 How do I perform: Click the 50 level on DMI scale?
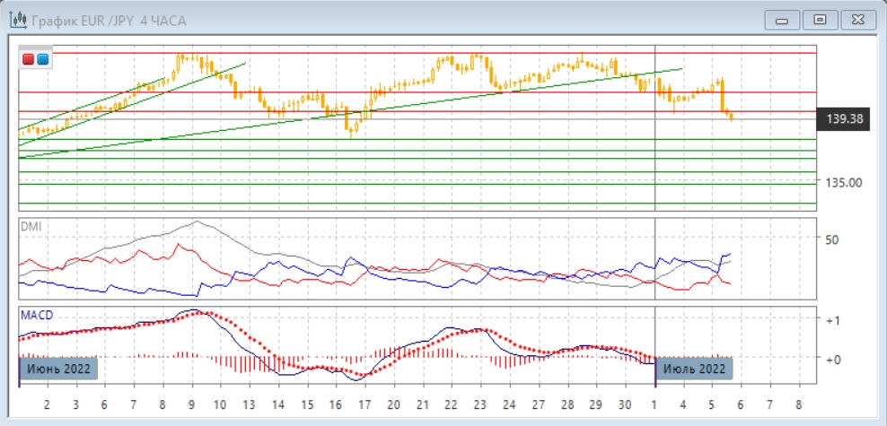(831, 239)
